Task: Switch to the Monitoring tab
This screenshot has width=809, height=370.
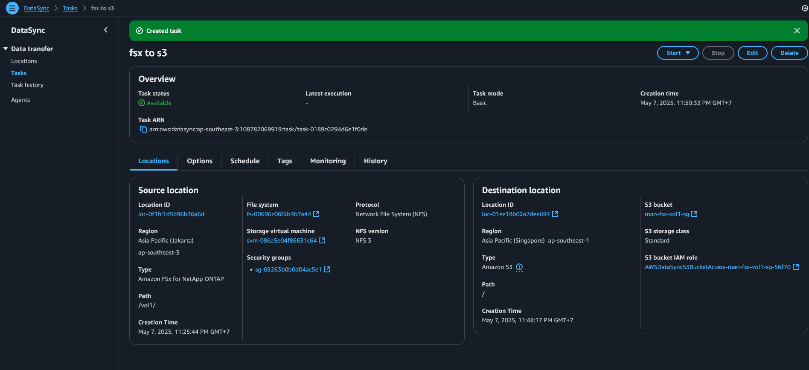Action: (x=328, y=161)
